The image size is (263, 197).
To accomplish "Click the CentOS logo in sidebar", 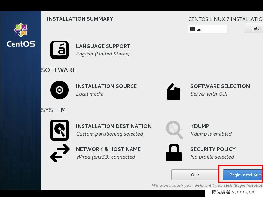I will [x=21, y=30].
